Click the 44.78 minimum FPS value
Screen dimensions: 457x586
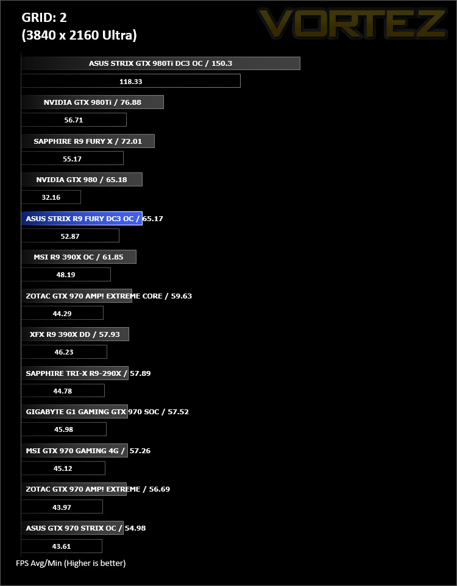(x=62, y=391)
